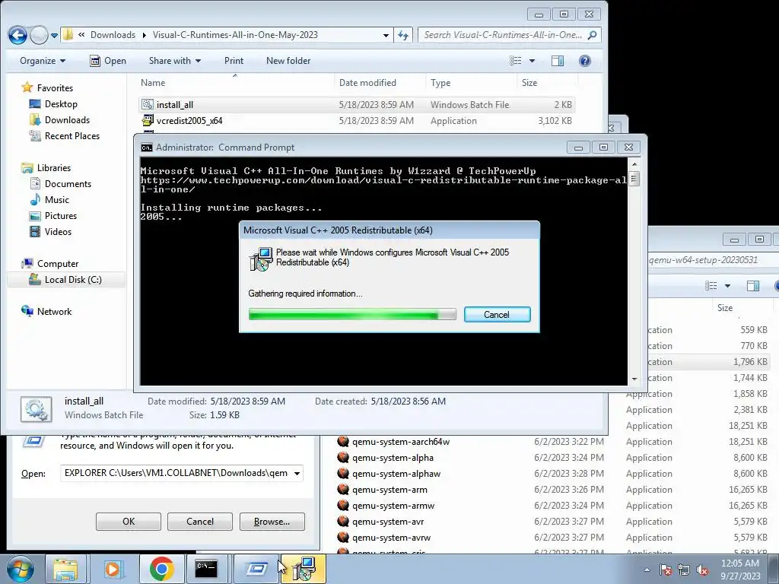Select Music under Libraries
The width and height of the screenshot is (779, 584).
click(x=56, y=200)
